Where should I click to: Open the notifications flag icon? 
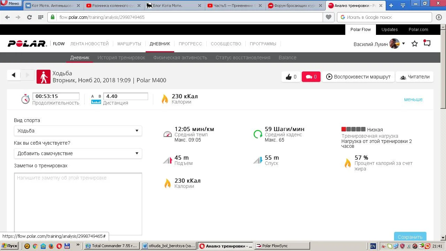click(x=427, y=44)
